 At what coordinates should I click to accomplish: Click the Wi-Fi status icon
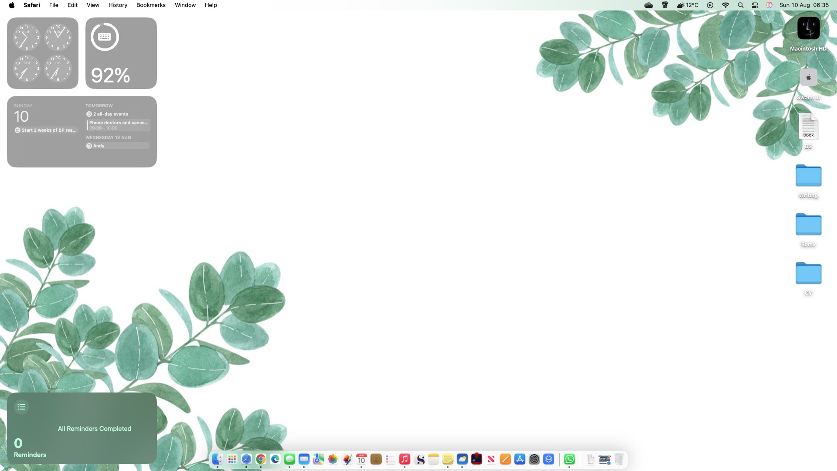[x=725, y=5]
